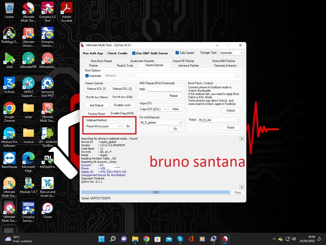Image resolution: width=326 pixels, height=245 pixels.
Task: Launch TheMagicTool desktop shortcut
Action: click(9, 35)
